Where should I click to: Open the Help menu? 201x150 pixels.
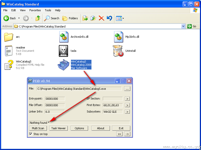point(58,10)
